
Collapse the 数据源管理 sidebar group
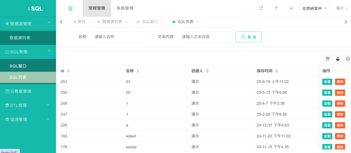[49, 23]
